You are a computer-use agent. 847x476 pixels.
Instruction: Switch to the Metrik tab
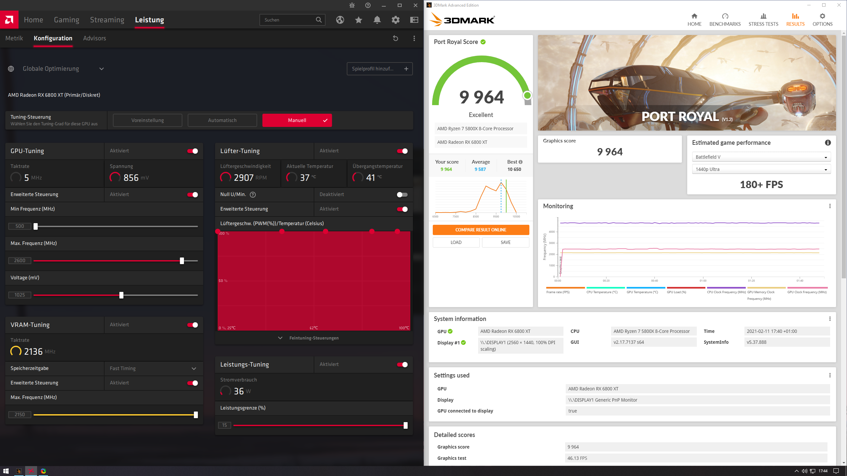click(14, 38)
